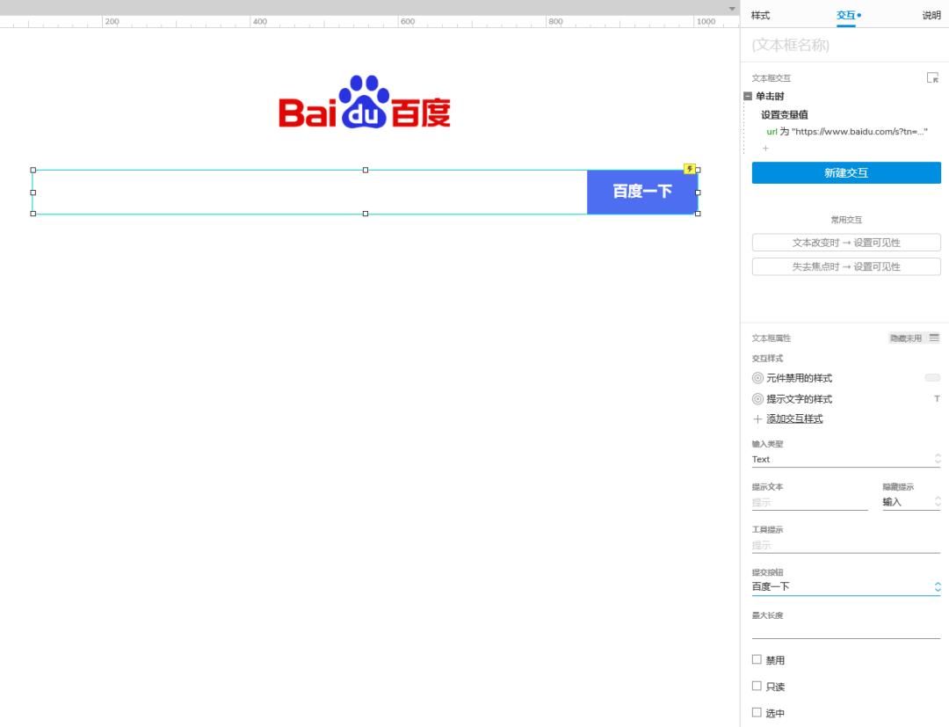Image resolution: width=949 pixels, height=727 pixels.
Task: Open the 输入类型 Text dropdown
Action: 846,460
